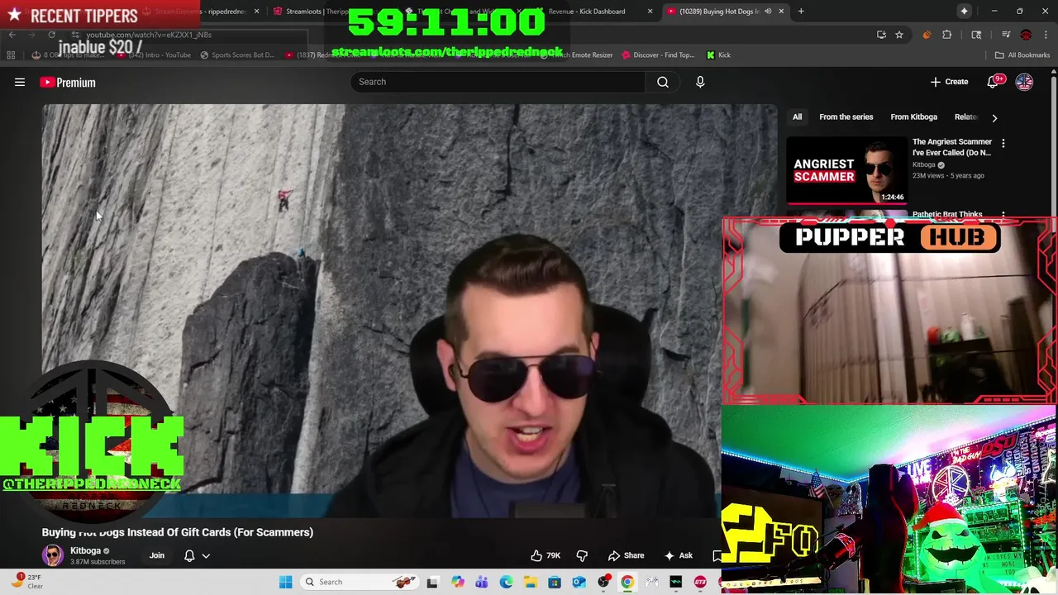The image size is (1058, 595).
Task: Install this page via address bar icon
Action: 881,35
